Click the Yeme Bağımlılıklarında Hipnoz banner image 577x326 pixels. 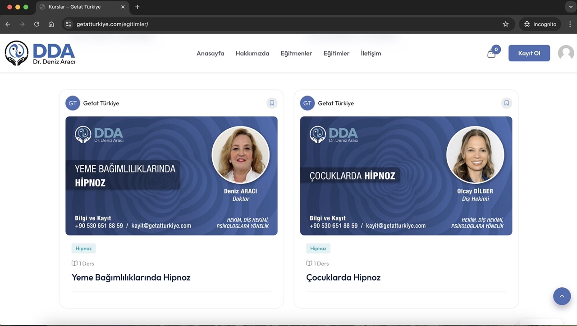171,176
